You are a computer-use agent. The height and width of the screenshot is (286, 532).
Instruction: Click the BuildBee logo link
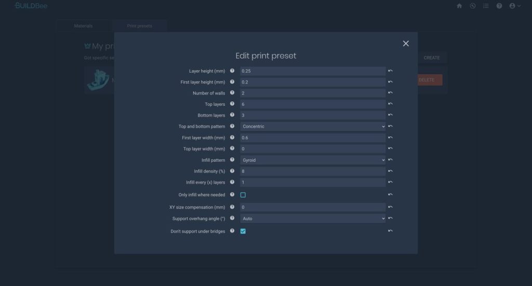tap(31, 6)
